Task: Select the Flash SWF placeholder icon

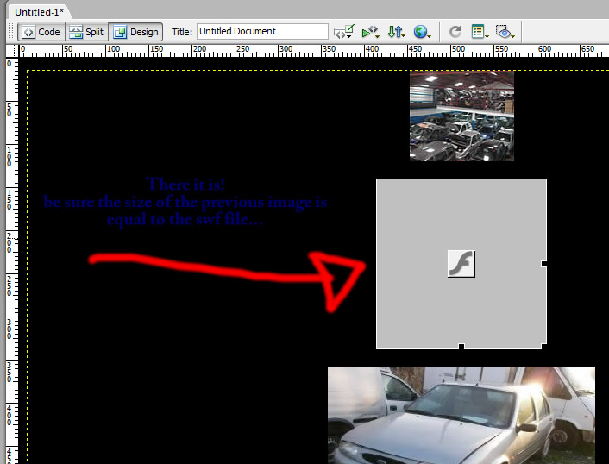Action: (x=461, y=263)
